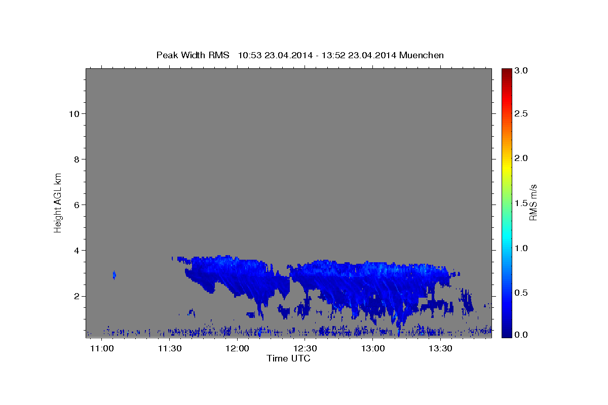Click the 11:00 time tick label
Screen dimensions: 608x405
102,349
